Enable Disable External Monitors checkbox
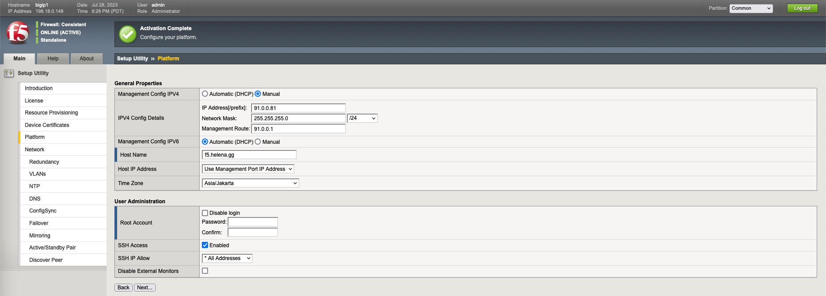The width and height of the screenshot is (826, 296). [205, 271]
